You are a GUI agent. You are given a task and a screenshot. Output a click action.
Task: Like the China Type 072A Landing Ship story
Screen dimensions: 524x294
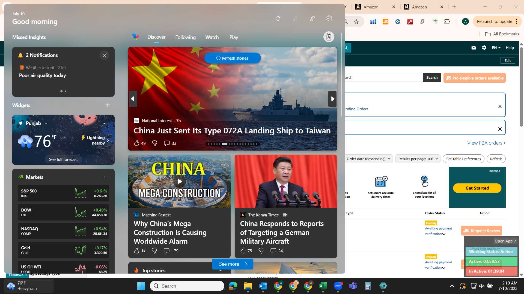[137, 143]
